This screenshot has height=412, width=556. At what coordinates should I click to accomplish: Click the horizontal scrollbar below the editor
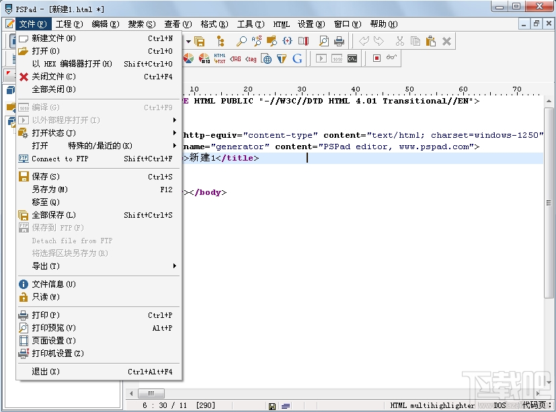[x=151, y=393]
